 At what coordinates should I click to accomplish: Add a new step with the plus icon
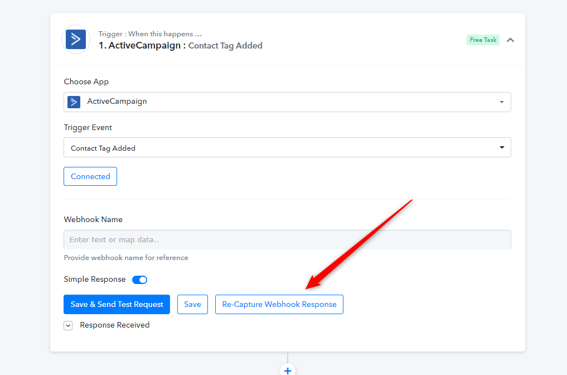[x=288, y=371]
